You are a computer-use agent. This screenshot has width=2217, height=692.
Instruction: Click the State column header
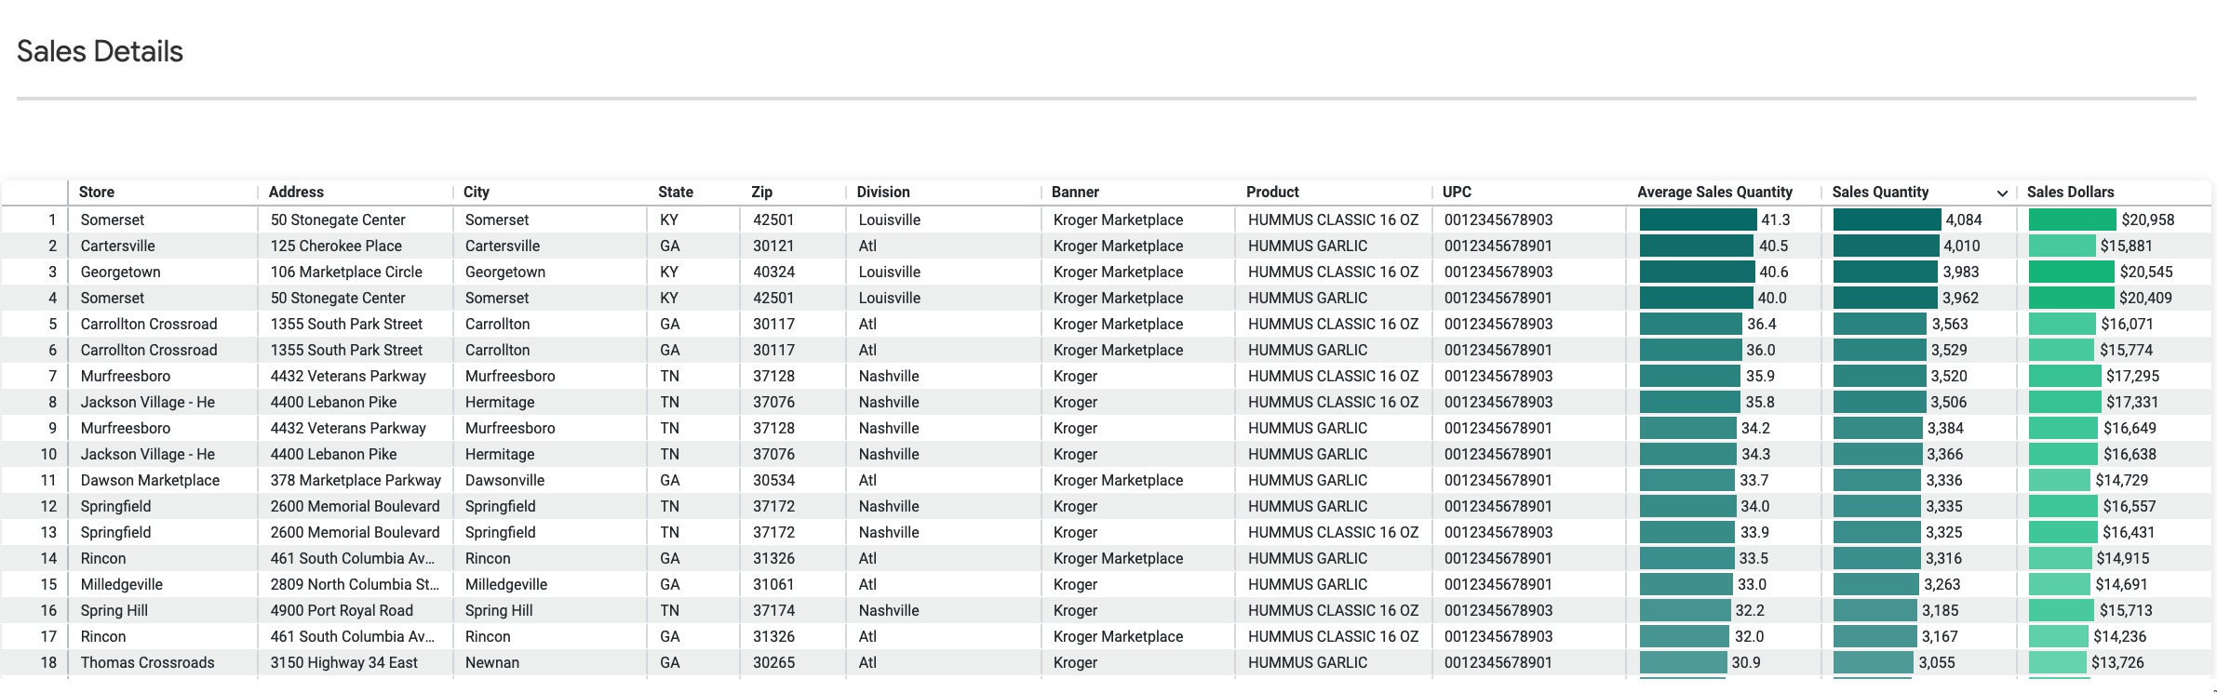click(676, 192)
